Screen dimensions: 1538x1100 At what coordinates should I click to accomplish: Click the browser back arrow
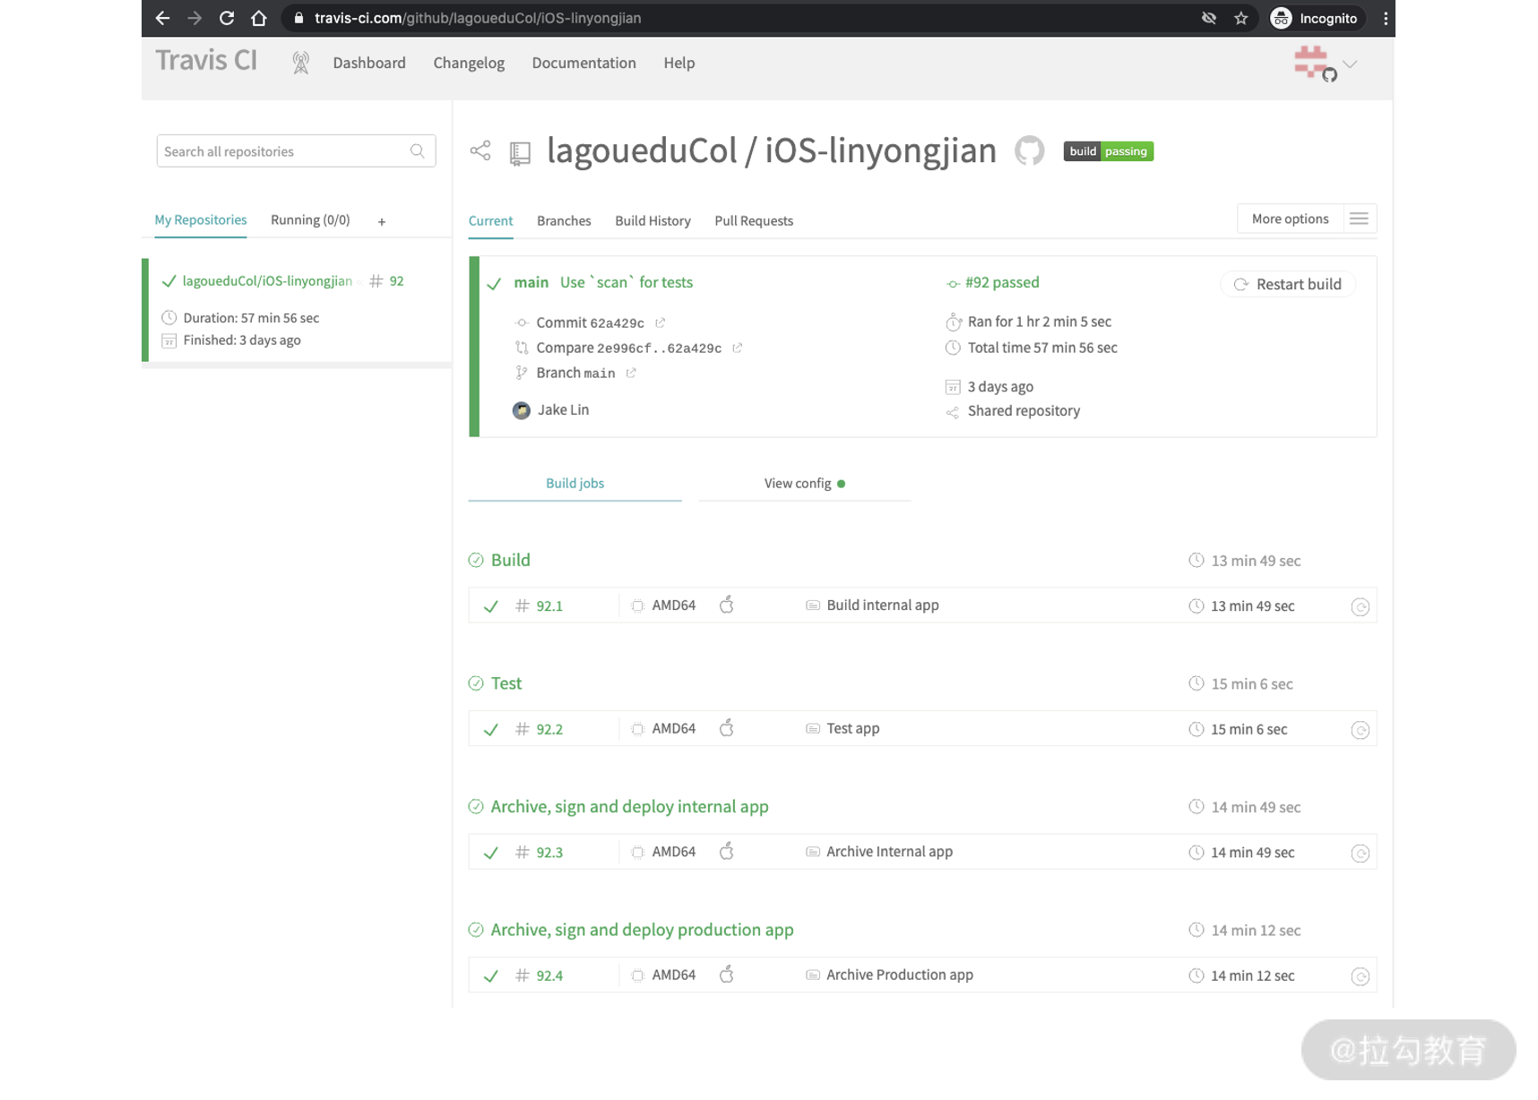(162, 18)
